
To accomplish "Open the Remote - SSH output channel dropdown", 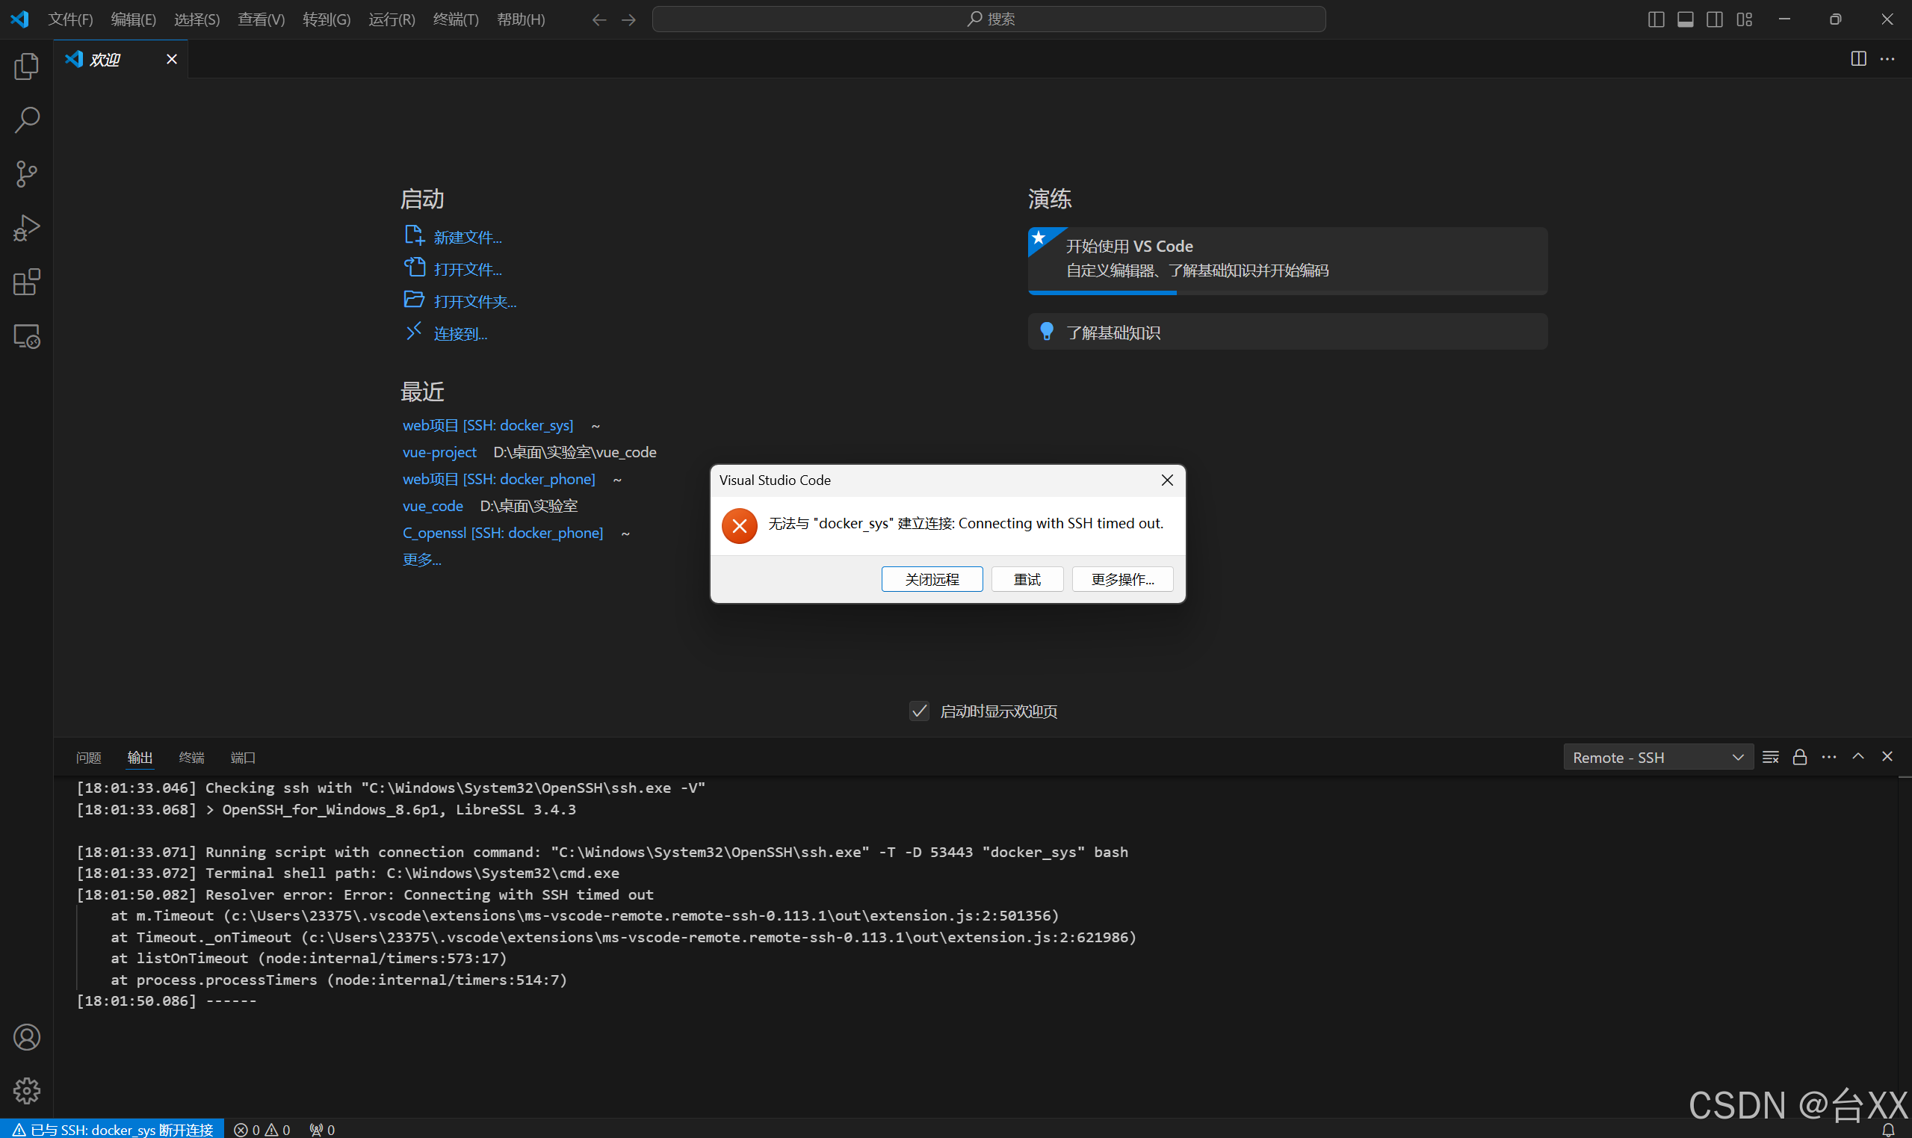I will tap(1657, 758).
